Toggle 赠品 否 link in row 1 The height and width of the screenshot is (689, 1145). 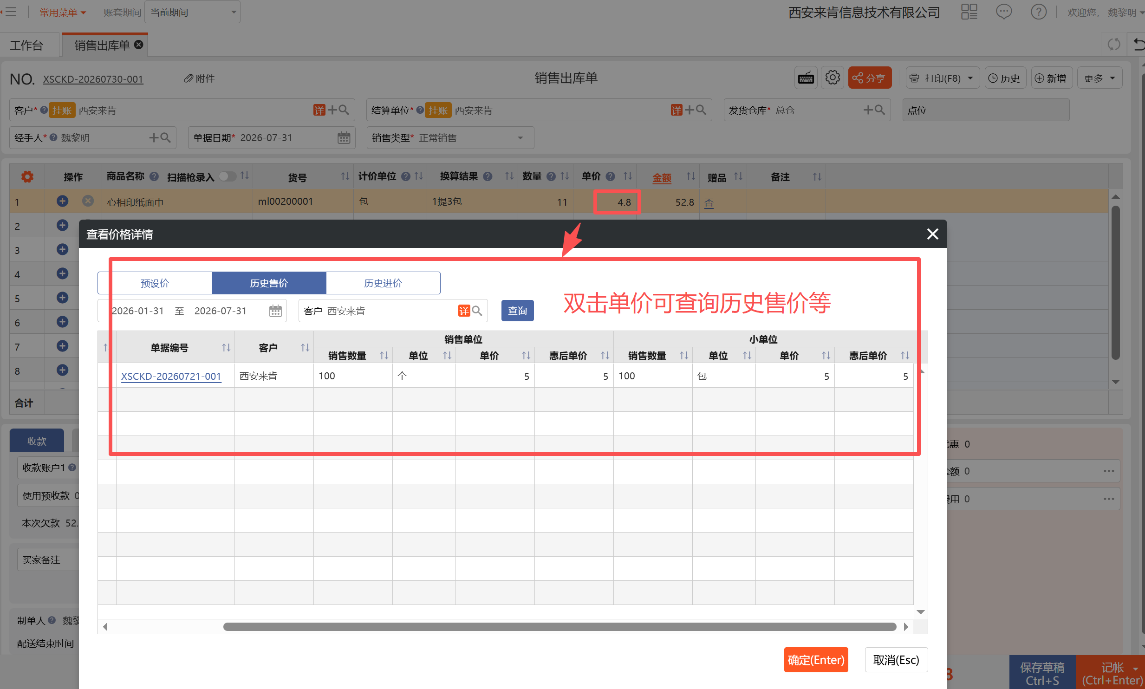coord(709,202)
